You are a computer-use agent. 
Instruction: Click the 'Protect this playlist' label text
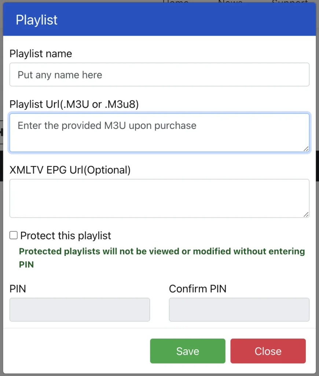(x=66, y=236)
